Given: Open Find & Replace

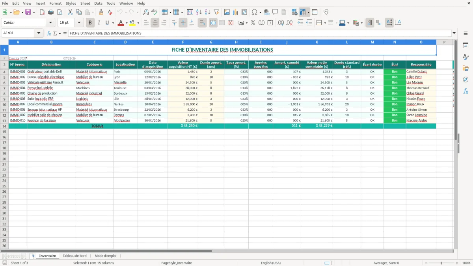Looking at the screenshot, I should [146, 12].
